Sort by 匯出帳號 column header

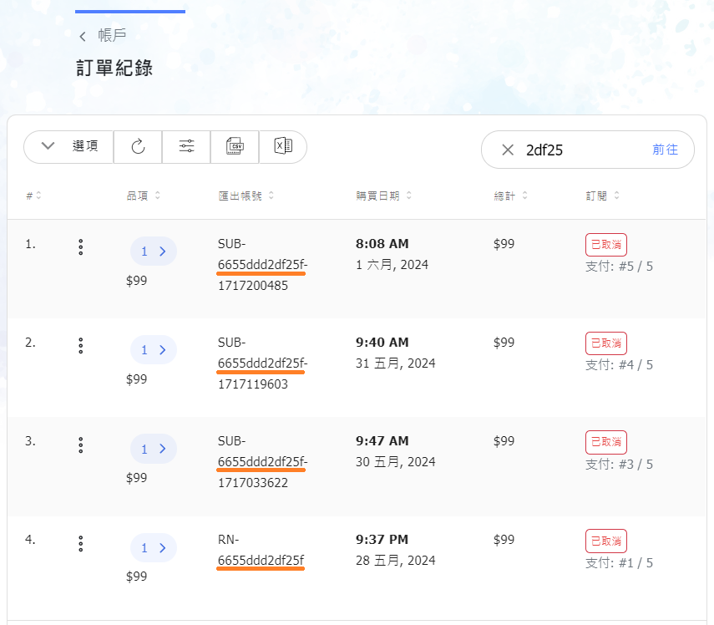pyautogui.click(x=246, y=196)
